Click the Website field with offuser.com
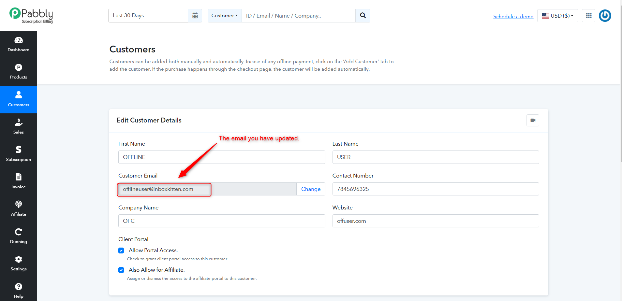The image size is (622, 301). (x=436, y=221)
